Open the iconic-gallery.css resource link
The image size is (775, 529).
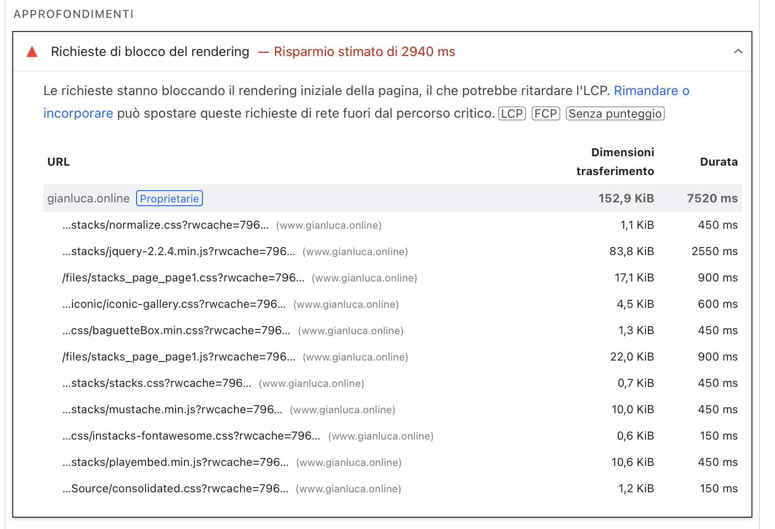pos(174,305)
